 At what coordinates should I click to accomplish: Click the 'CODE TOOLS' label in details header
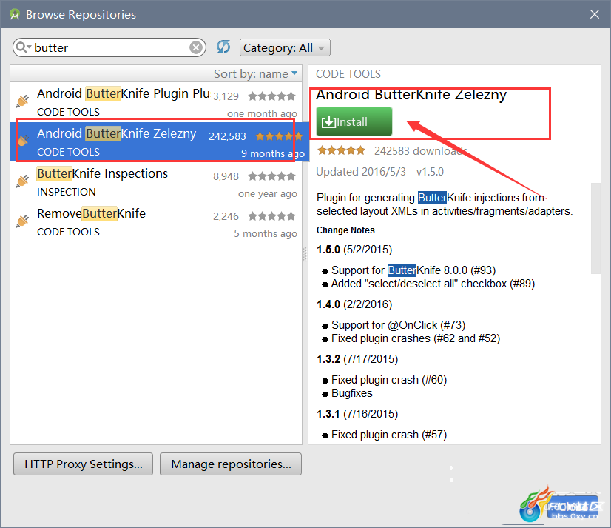tap(348, 74)
